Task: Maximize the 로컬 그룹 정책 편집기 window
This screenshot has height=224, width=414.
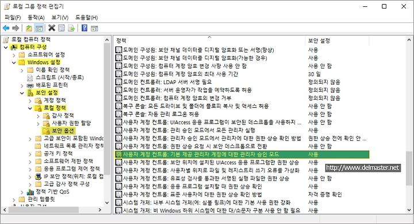Action: point(384,6)
